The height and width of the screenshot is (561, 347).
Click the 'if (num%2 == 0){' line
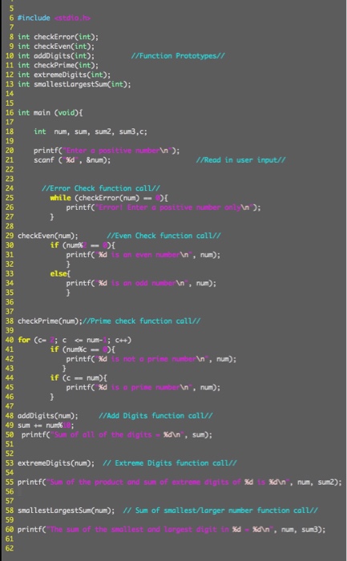83,245
